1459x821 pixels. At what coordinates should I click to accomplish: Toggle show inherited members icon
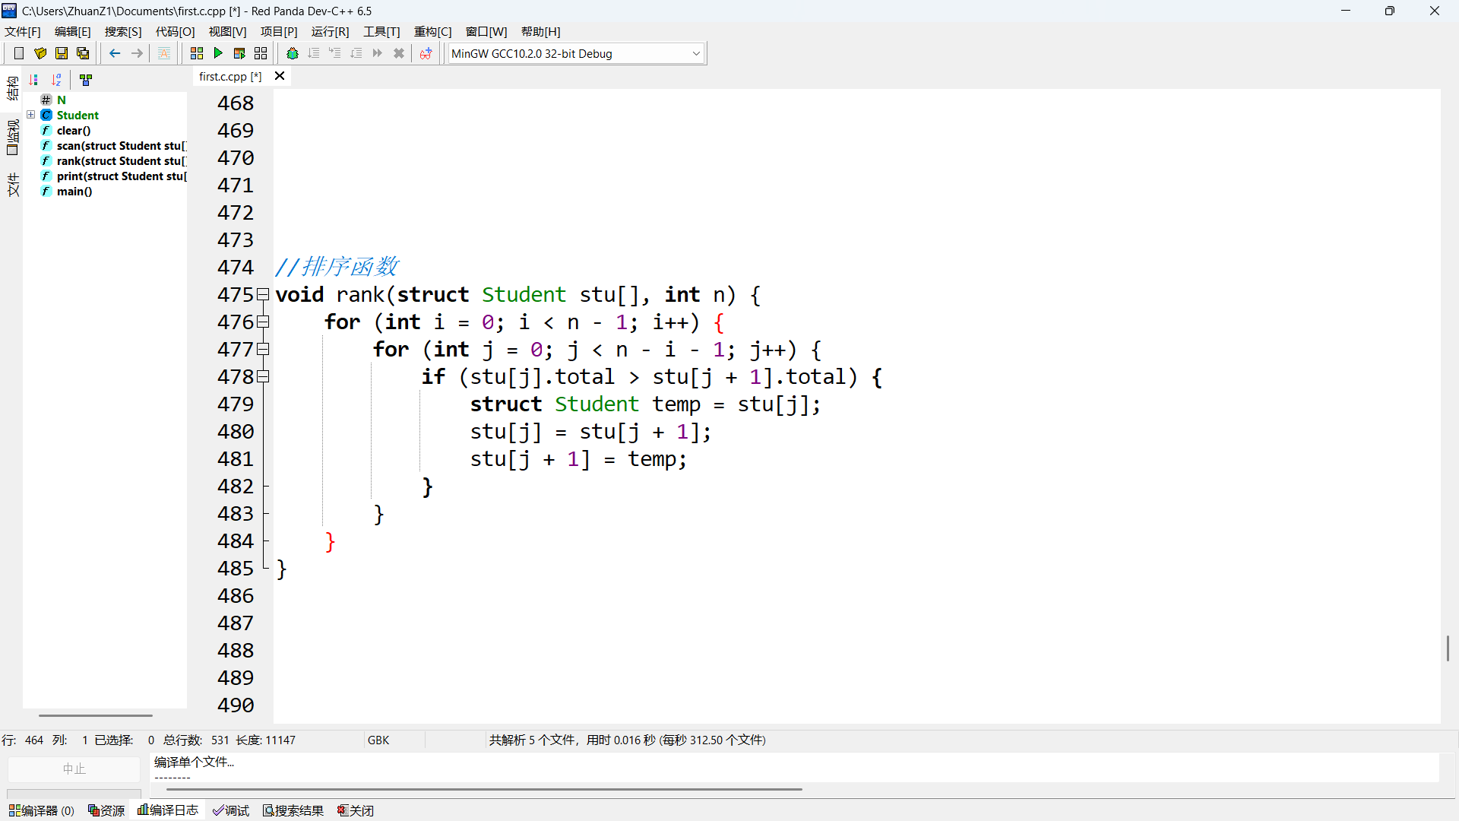point(86,80)
